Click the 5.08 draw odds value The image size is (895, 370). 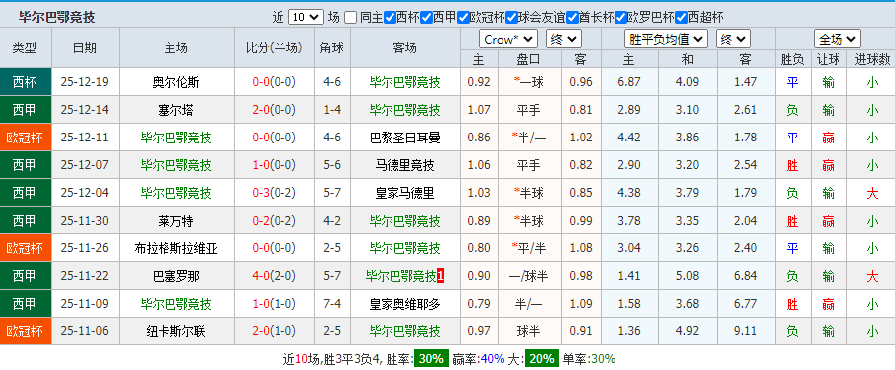[x=687, y=276]
